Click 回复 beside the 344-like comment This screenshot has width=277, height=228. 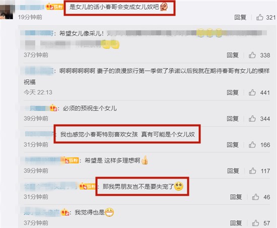click(x=233, y=119)
